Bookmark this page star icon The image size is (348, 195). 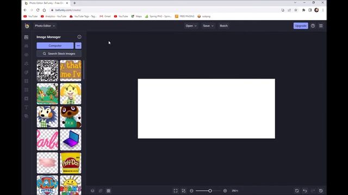pos(296,10)
